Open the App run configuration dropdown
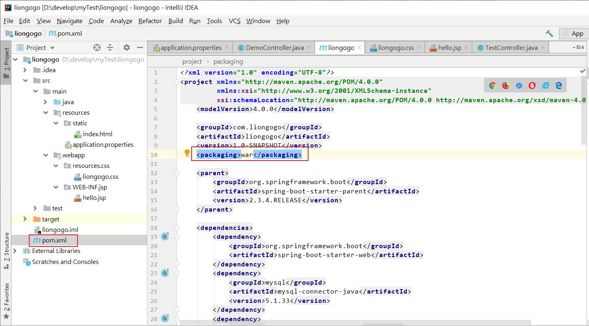This screenshot has width=589, height=326. tap(574, 34)
